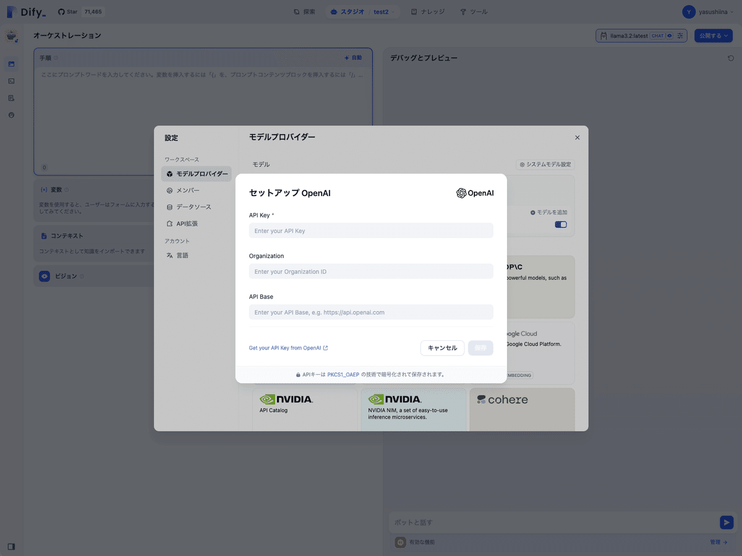This screenshot has width=742, height=556.
Task: Click the 有効な機能 feature icon
Action: 400,542
